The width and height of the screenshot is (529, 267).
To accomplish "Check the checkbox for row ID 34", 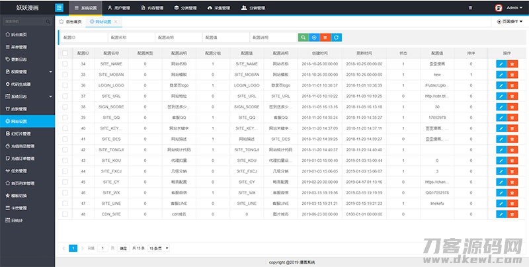I will (65, 63).
